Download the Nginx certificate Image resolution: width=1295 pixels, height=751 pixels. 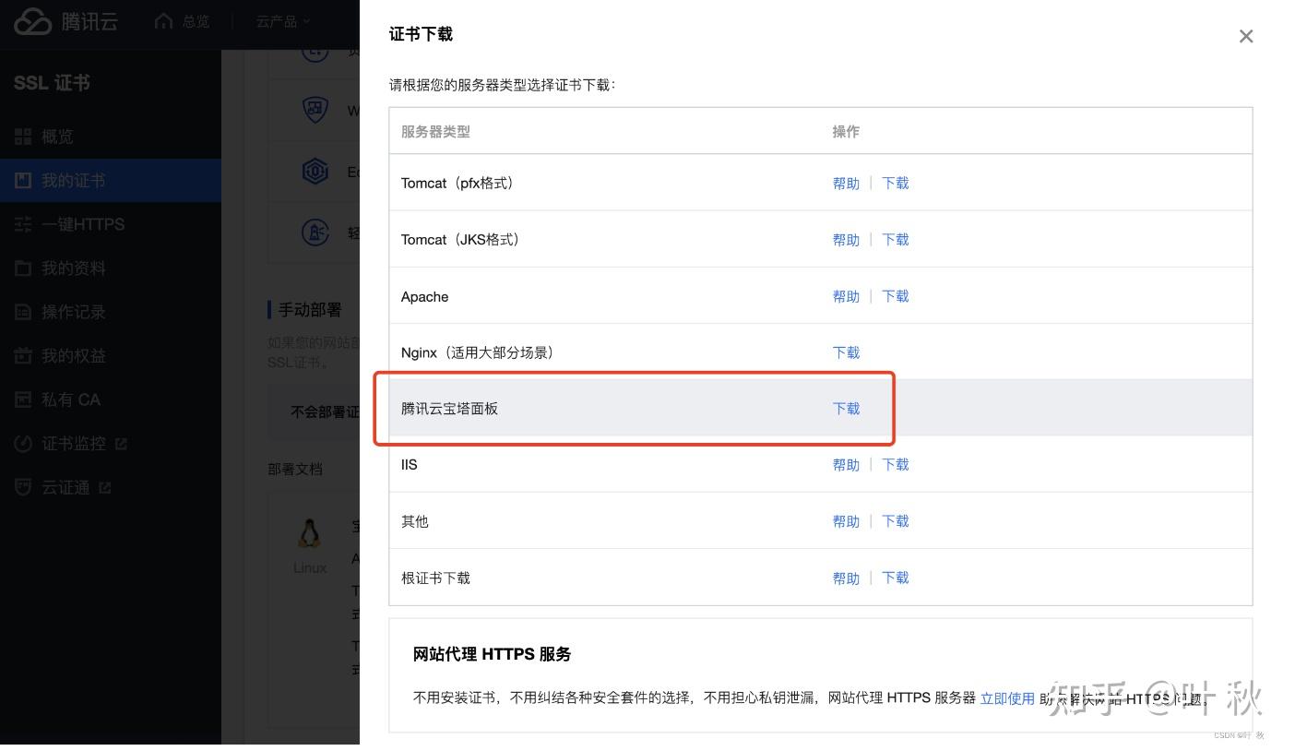point(846,352)
